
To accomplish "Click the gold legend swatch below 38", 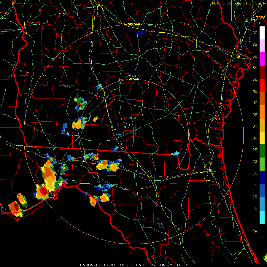I will coord(262,125).
